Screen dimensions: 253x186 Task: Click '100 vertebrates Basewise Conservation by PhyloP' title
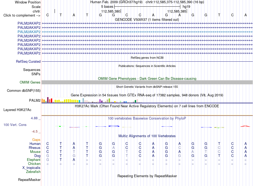pos(147,118)
